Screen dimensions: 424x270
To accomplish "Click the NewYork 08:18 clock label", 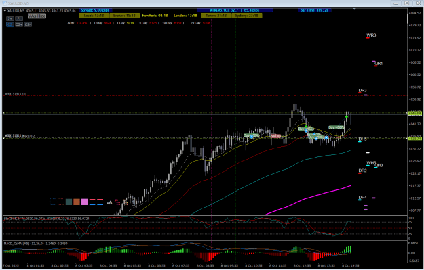I will point(155,16).
